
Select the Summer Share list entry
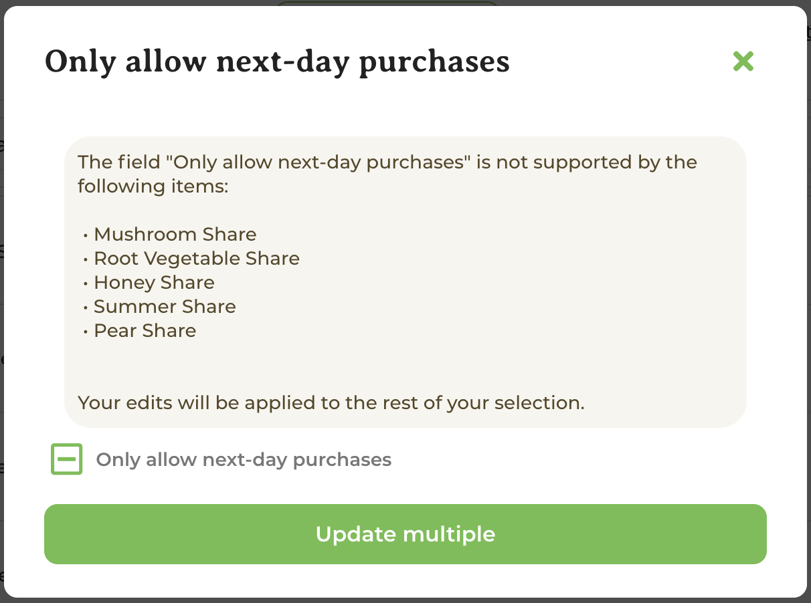click(x=165, y=306)
